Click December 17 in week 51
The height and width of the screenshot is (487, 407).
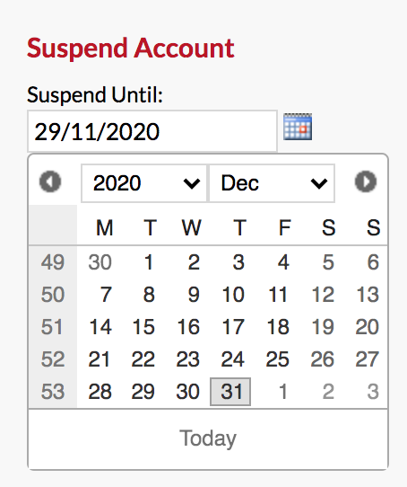(x=233, y=327)
